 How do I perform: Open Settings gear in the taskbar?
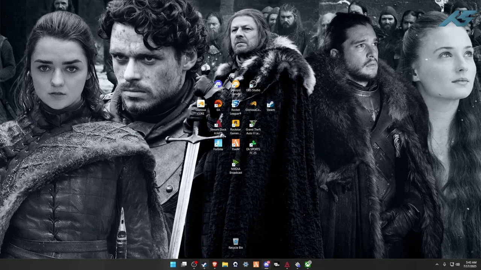click(246, 264)
